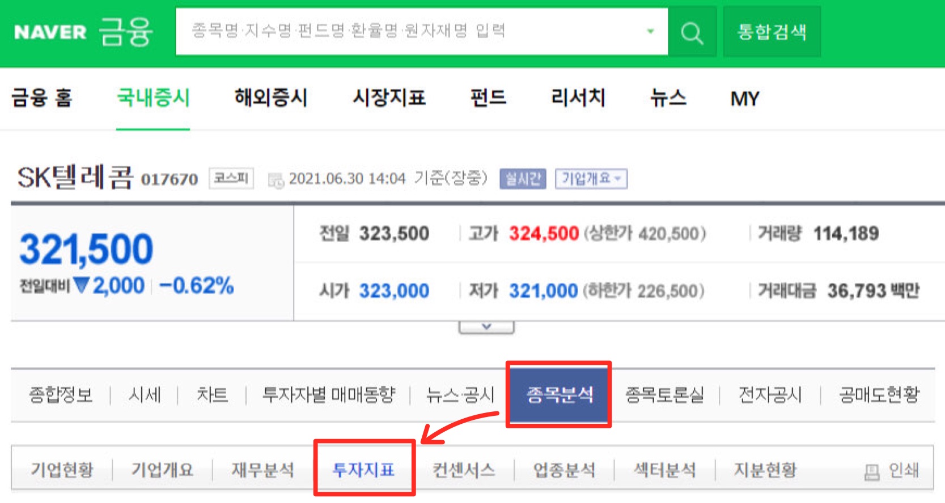Click the clock icon before the date
This screenshot has height=503, width=945.
276,180
